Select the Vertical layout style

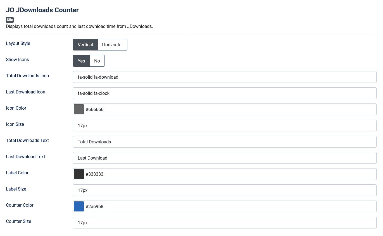pos(85,45)
